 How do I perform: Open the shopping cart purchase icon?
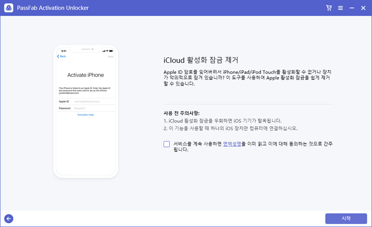click(x=329, y=8)
